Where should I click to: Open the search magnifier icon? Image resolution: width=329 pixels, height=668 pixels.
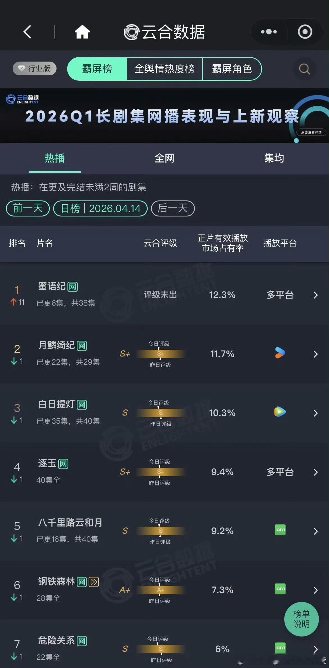[304, 69]
